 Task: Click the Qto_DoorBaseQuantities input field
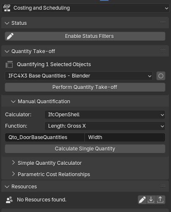(45, 137)
